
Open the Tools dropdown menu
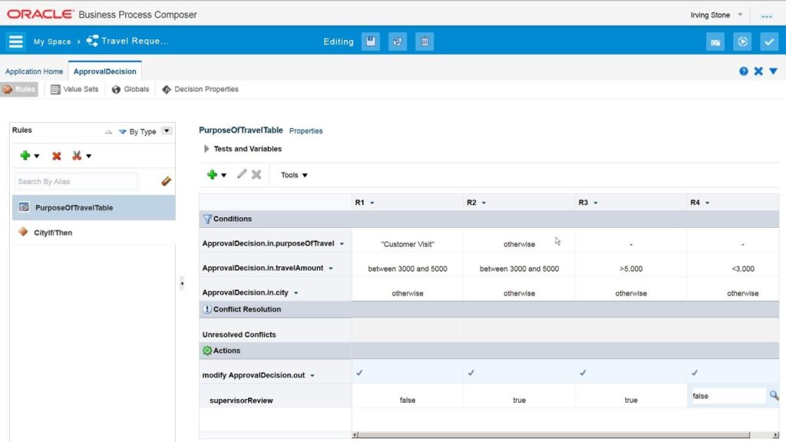pos(294,175)
